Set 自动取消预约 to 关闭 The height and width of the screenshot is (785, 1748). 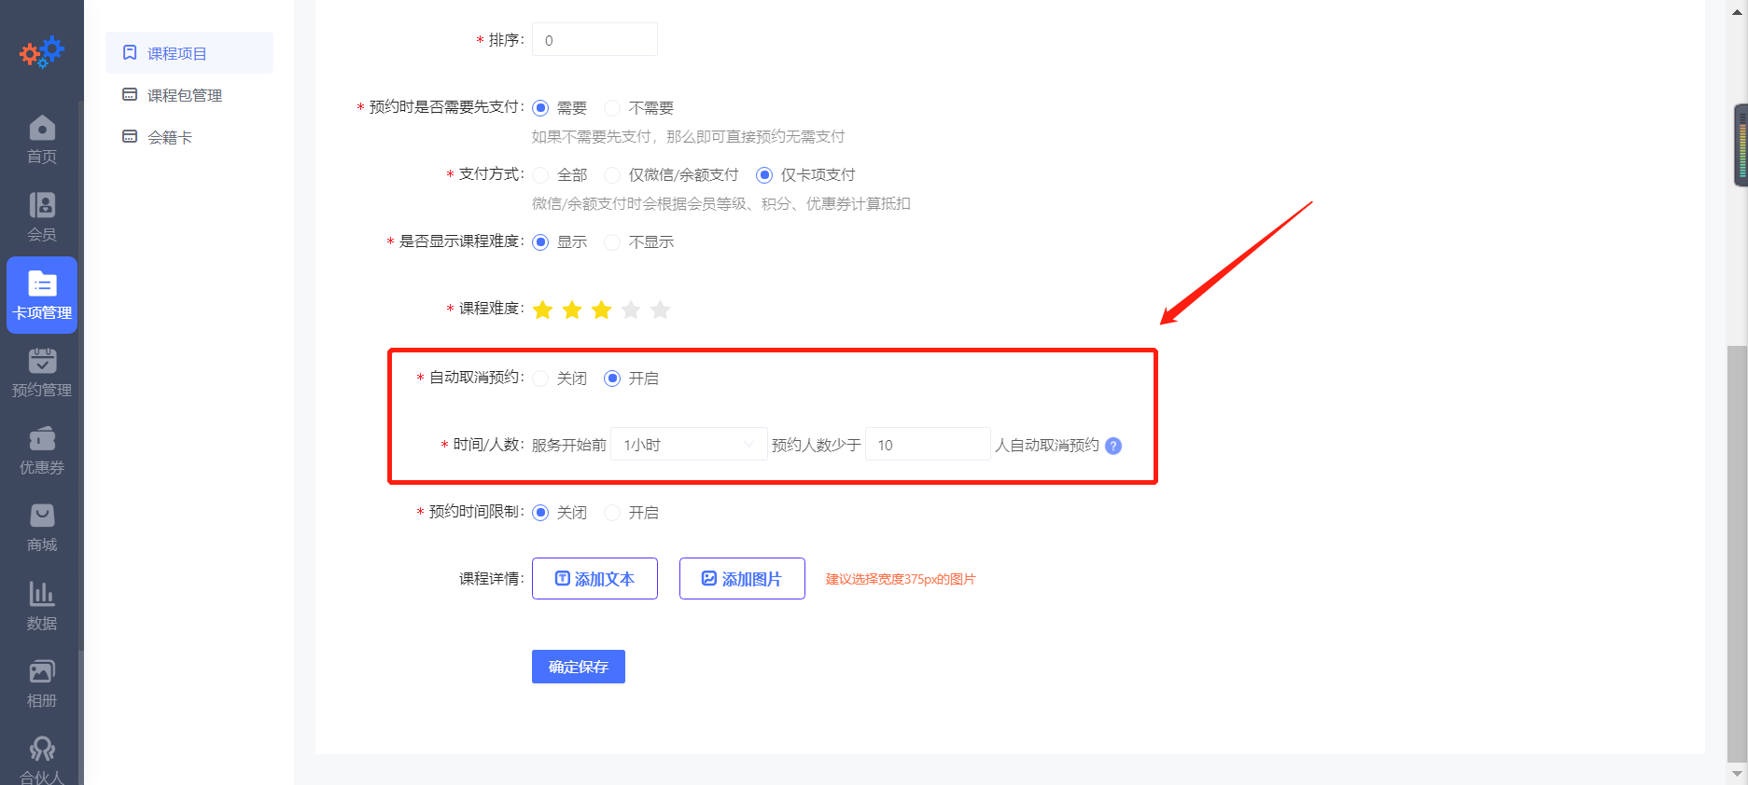tap(541, 379)
